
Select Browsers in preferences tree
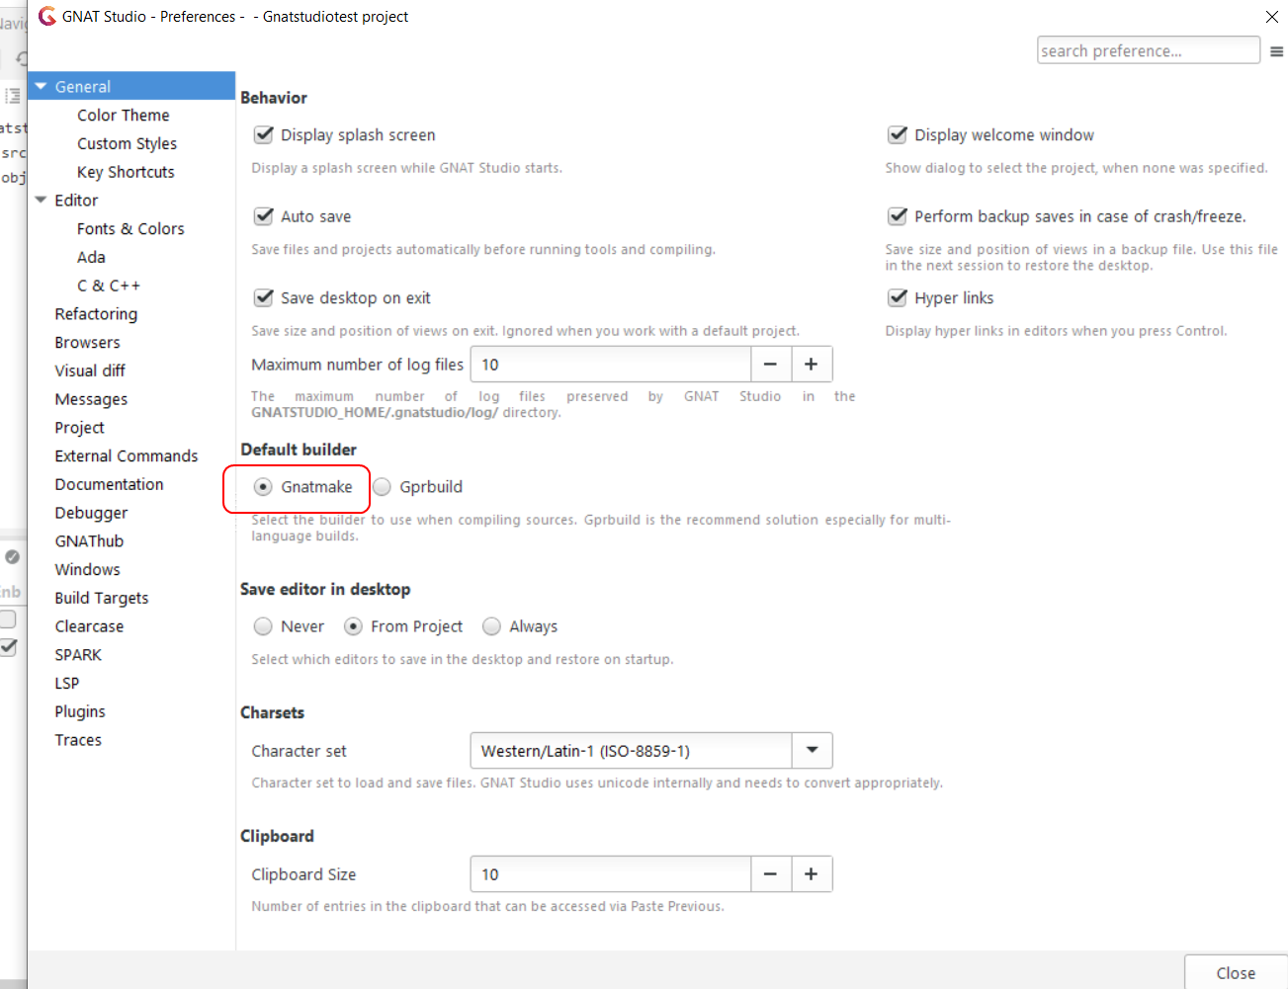(87, 342)
